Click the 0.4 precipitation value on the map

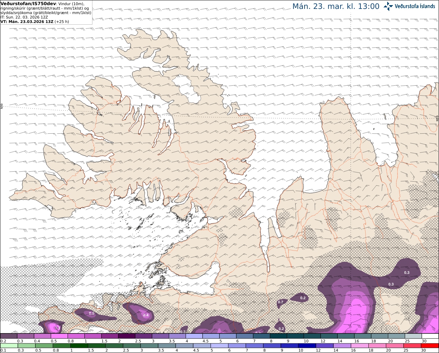[146, 315]
